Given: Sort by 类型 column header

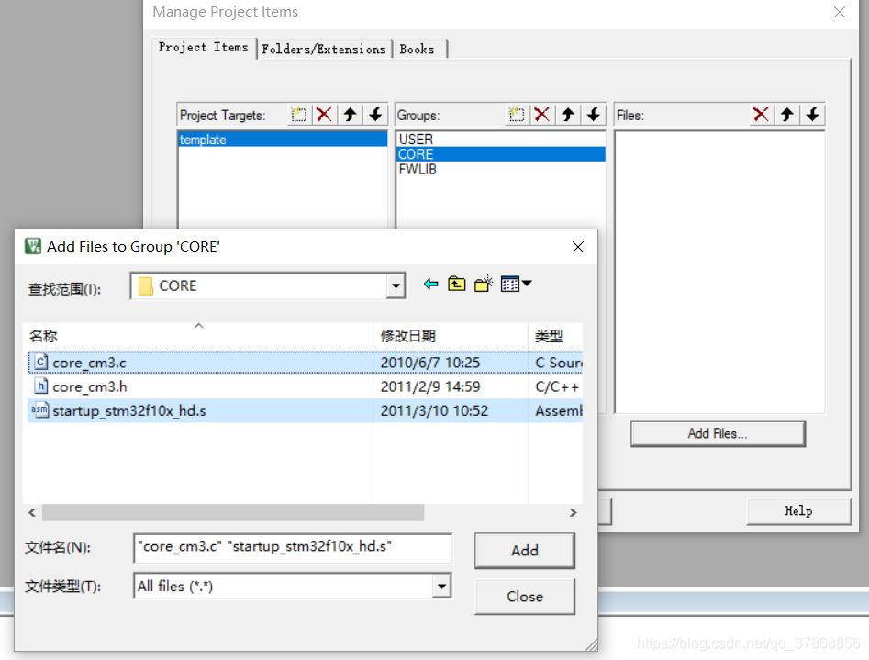Looking at the screenshot, I should 555,336.
